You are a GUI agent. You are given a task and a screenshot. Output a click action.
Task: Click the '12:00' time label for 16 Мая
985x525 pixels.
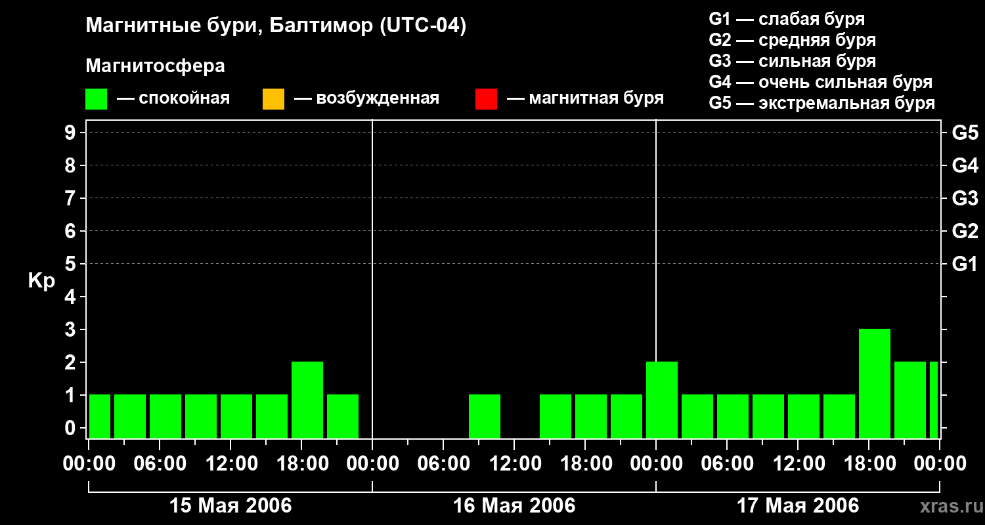click(514, 463)
